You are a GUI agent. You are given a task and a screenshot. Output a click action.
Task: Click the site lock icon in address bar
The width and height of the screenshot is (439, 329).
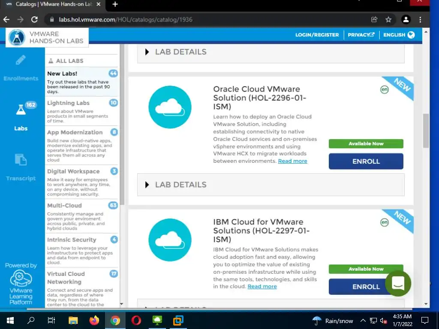52,20
